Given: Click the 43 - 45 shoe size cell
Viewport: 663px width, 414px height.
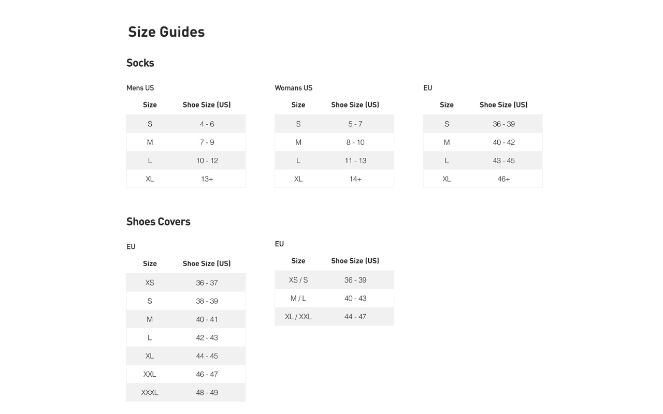Looking at the screenshot, I should (503, 160).
